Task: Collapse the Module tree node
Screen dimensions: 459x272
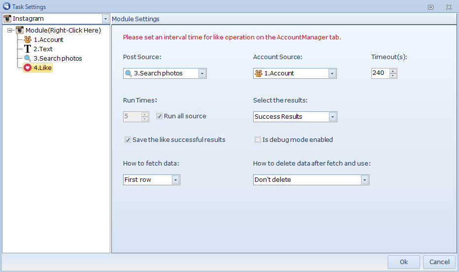Action: click(x=10, y=31)
